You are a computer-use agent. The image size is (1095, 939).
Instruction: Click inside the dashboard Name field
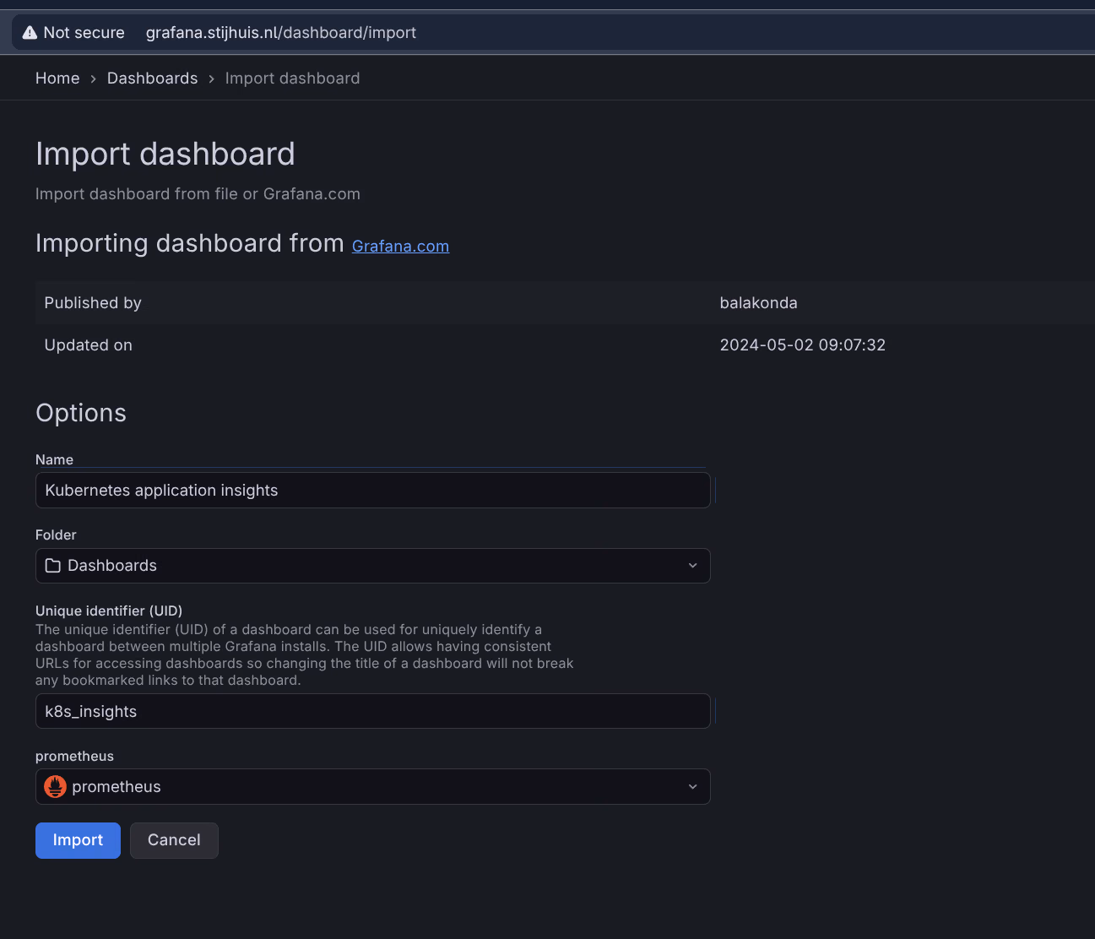(x=371, y=490)
